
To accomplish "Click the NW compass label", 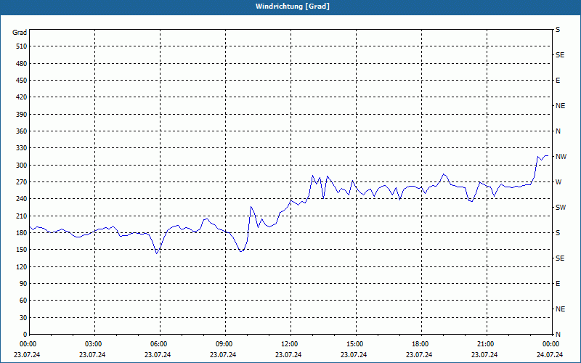I will [x=561, y=157].
